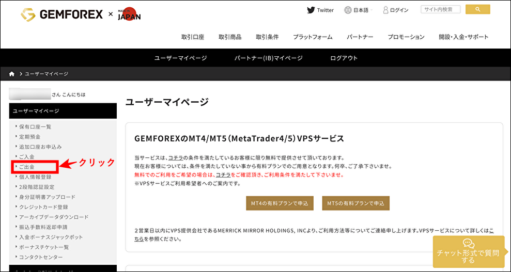Open the 開設・入金・サポート menu
The width and height of the screenshot is (511, 272).
click(x=463, y=37)
